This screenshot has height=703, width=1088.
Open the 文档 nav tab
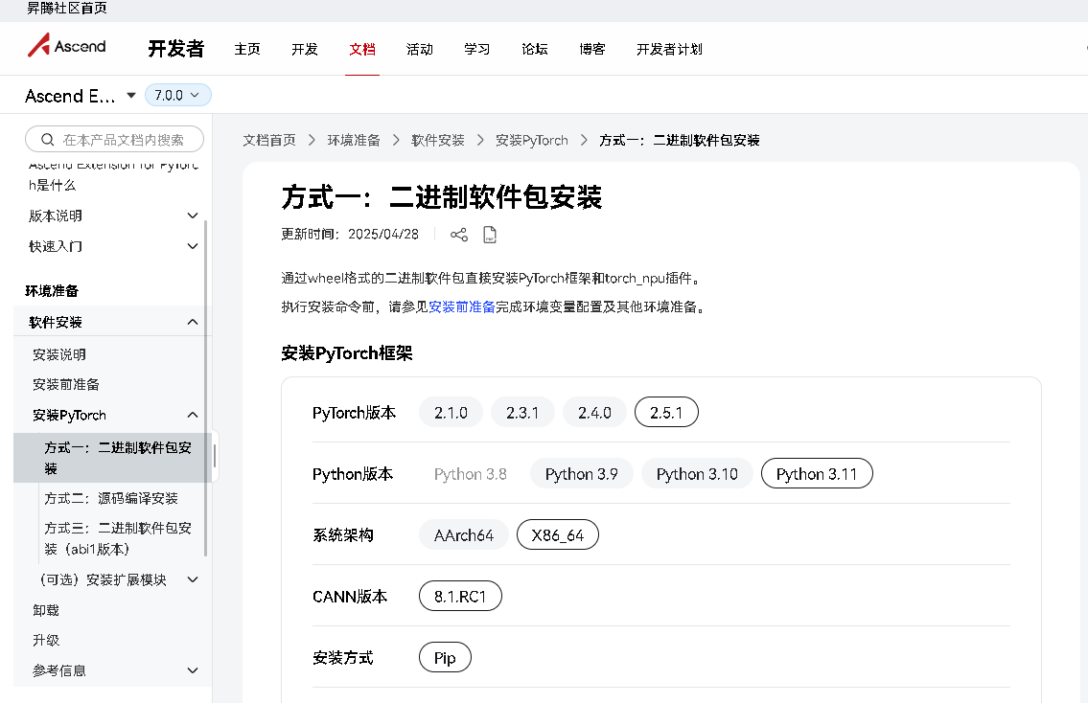(x=362, y=49)
